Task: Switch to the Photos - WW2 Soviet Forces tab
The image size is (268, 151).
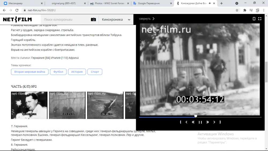Action: pos(108,3)
